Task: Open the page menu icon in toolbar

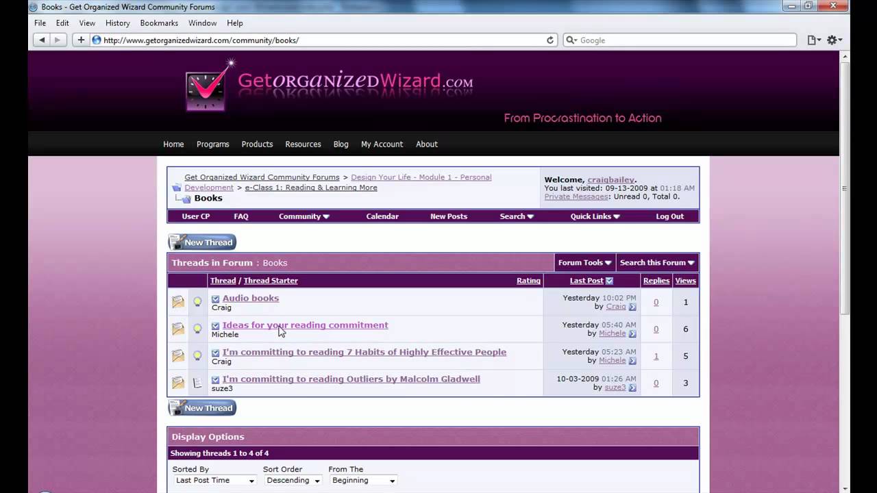Action: tap(813, 40)
